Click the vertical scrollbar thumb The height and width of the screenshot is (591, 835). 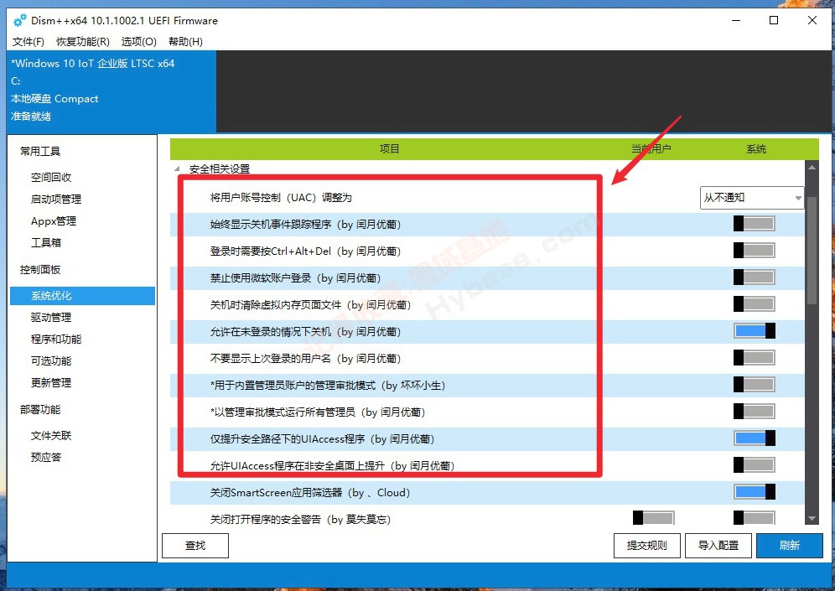pyautogui.click(x=812, y=251)
